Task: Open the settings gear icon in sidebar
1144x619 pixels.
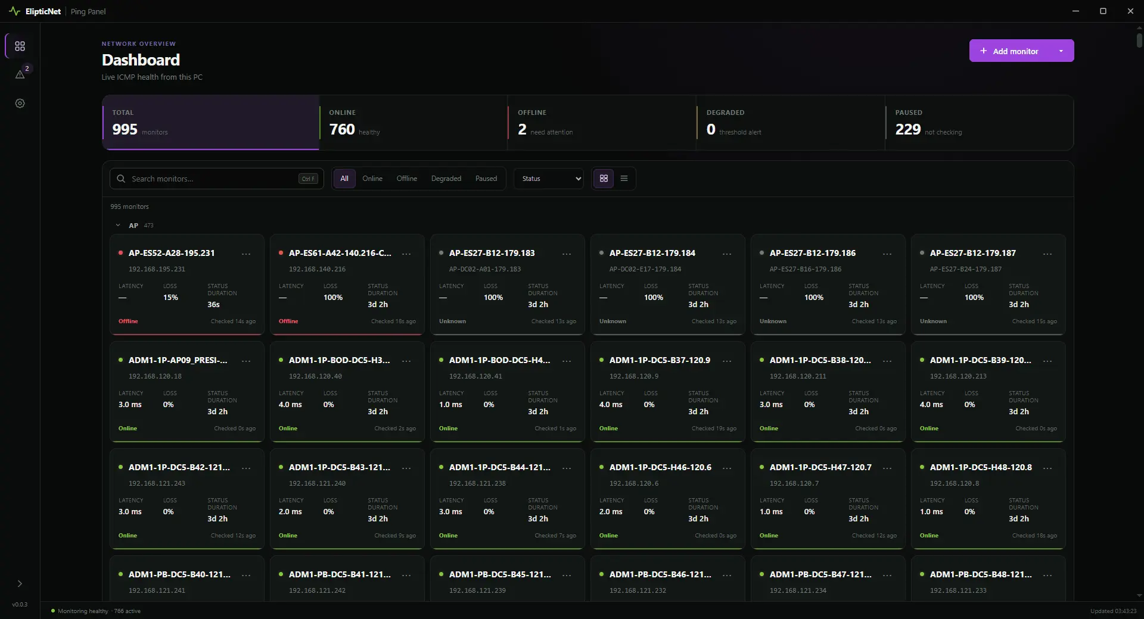Action: click(20, 104)
